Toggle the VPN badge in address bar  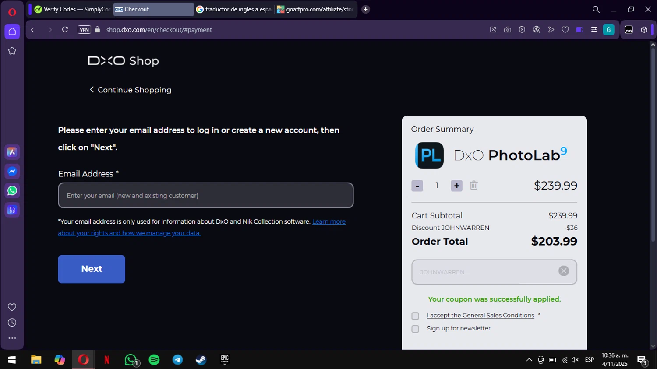coord(84,30)
